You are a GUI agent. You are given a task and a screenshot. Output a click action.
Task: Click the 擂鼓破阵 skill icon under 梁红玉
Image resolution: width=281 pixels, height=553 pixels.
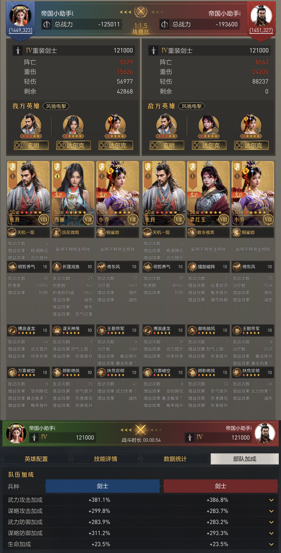tap(192, 267)
